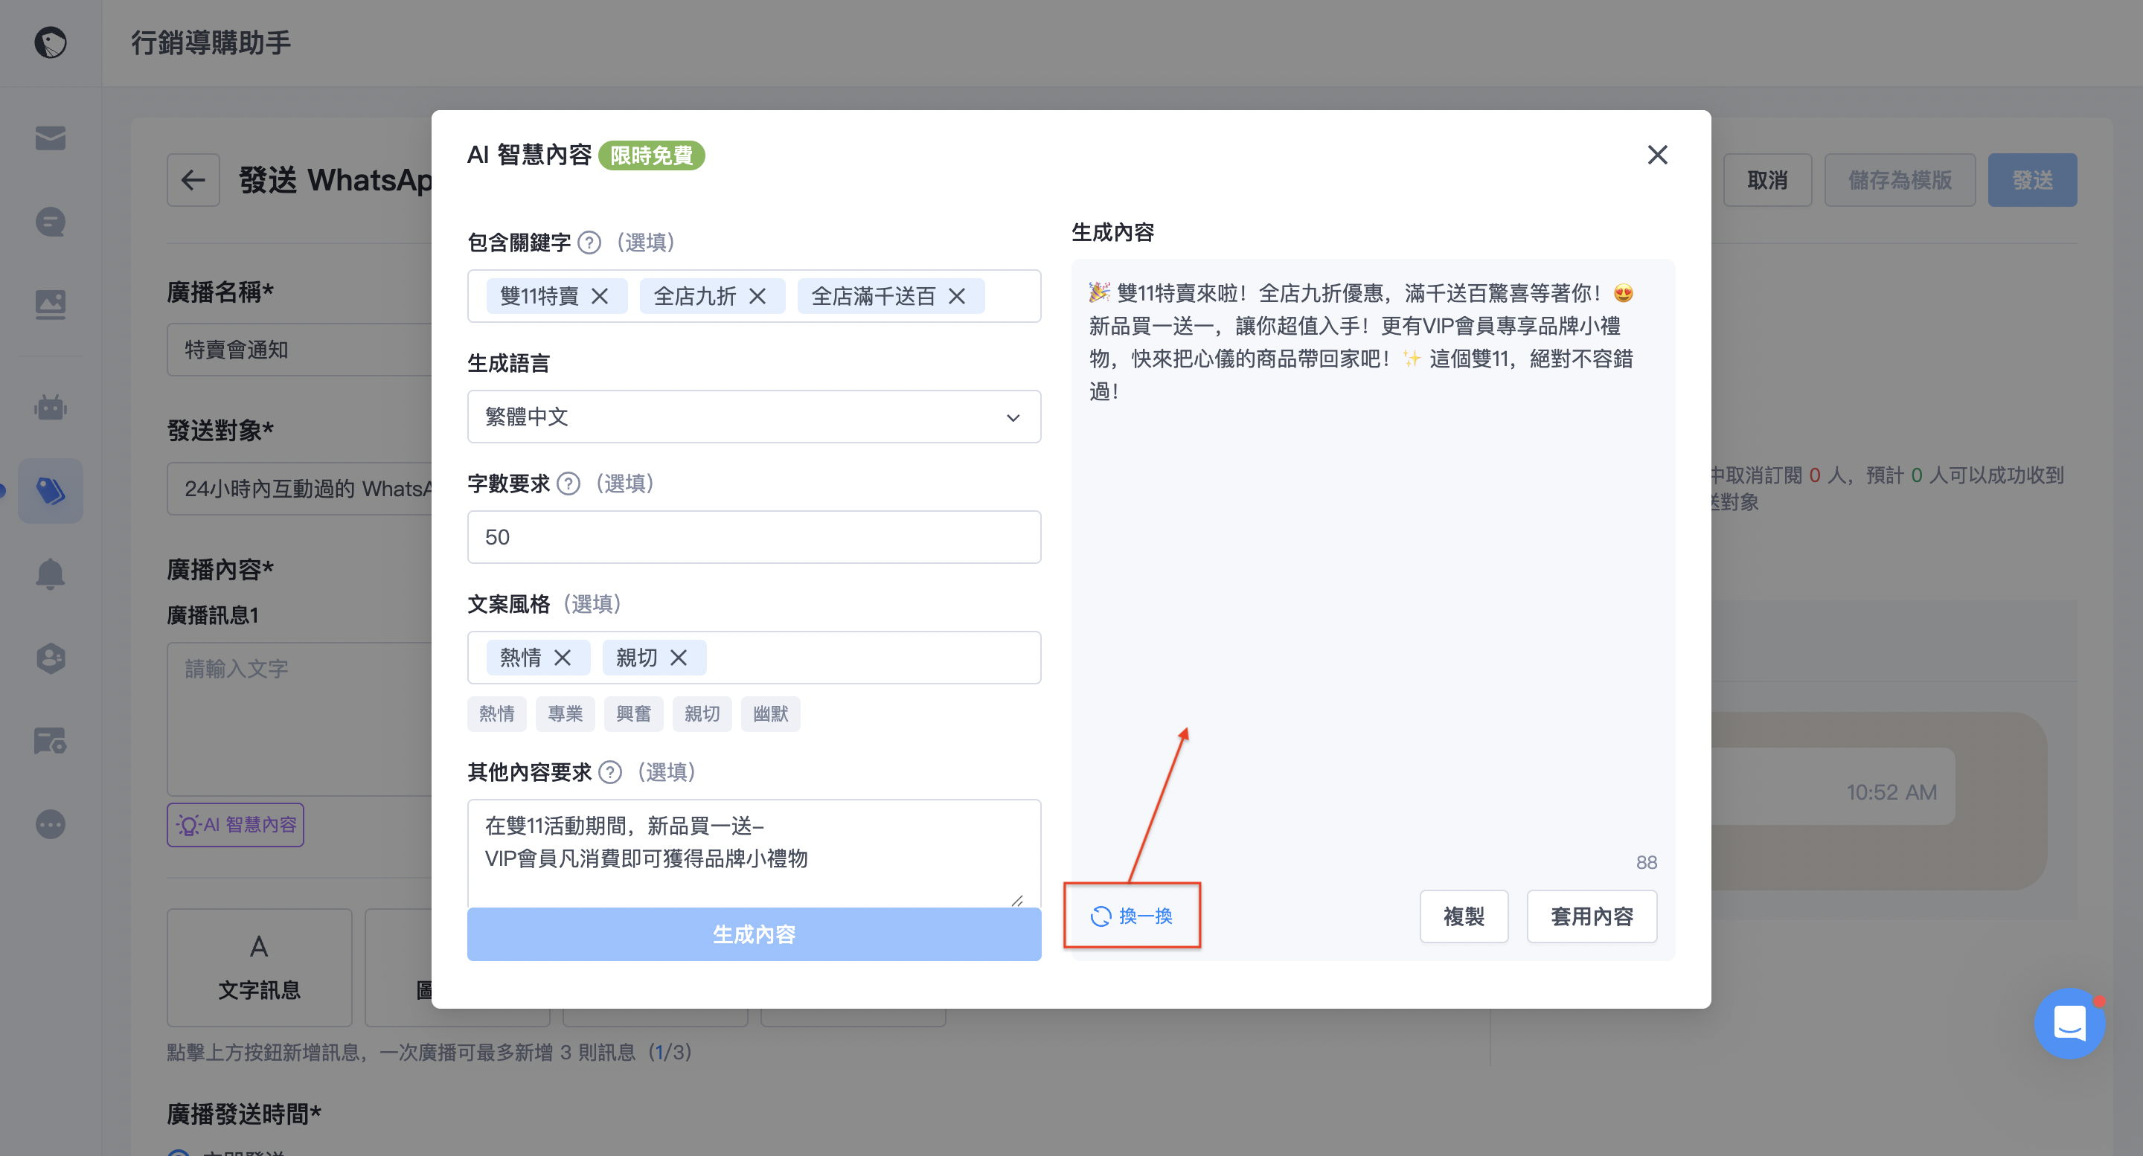Viewport: 2143px width, 1156px height.
Task: Open the tags icon in the sidebar
Action: pyautogui.click(x=51, y=491)
